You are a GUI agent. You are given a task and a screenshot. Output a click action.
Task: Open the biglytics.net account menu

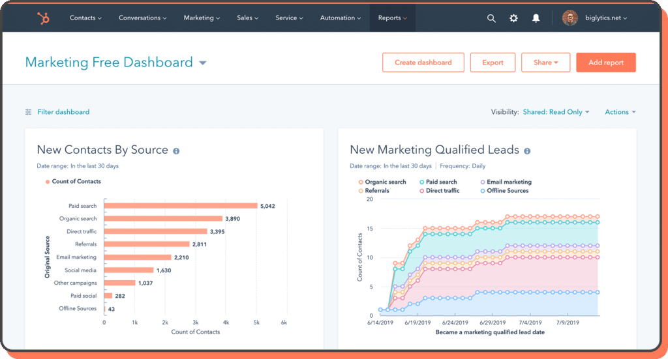605,18
